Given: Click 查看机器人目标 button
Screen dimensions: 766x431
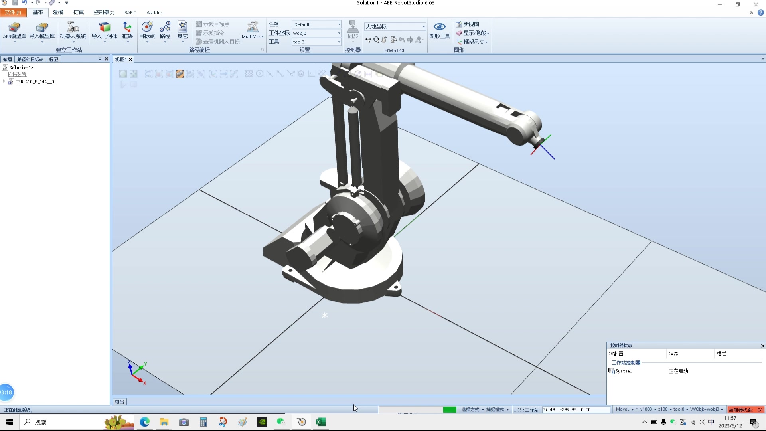Looking at the screenshot, I should tap(218, 42).
